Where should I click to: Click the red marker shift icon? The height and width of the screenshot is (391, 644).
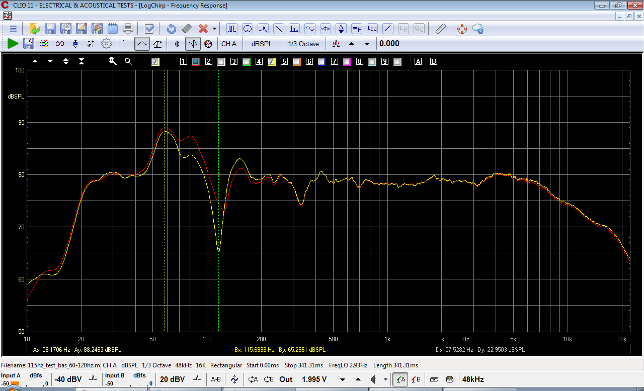tap(336, 44)
